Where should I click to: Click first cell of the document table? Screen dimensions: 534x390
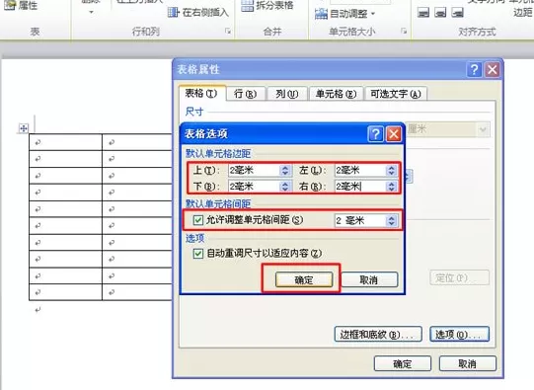65,142
